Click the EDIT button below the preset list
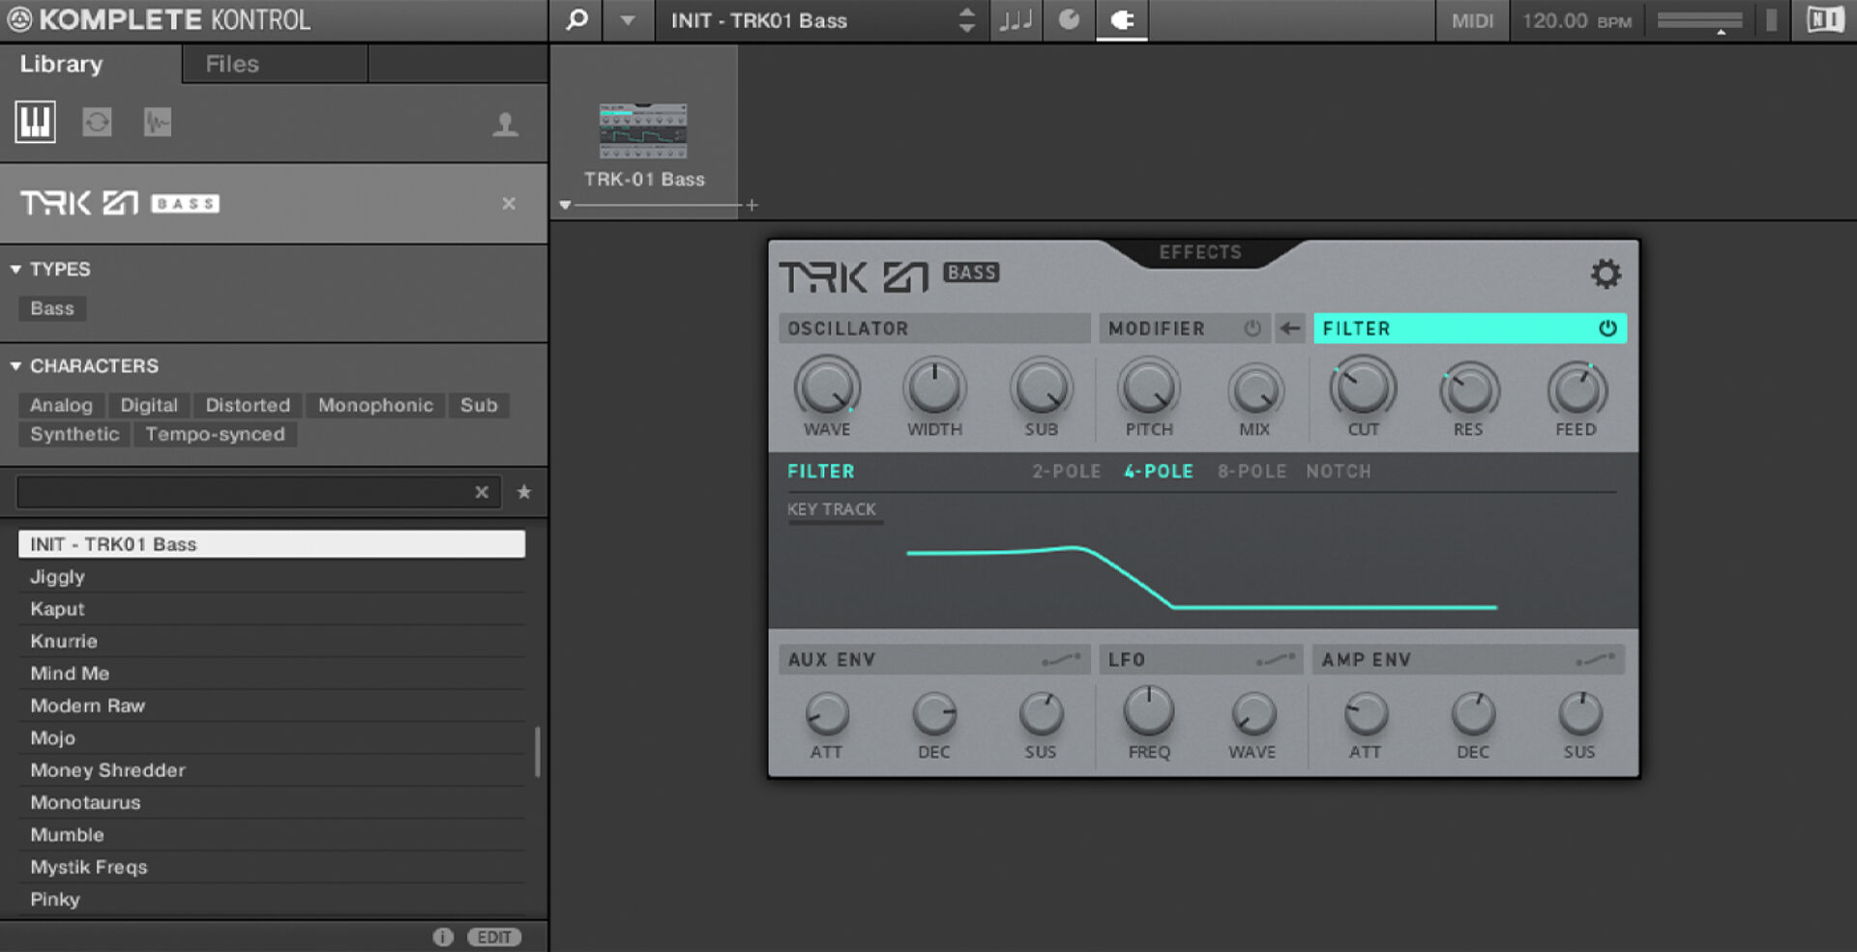 pos(494,936)
